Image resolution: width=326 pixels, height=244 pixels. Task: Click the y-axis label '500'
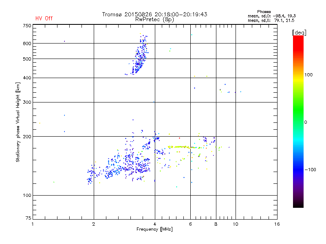27,59
